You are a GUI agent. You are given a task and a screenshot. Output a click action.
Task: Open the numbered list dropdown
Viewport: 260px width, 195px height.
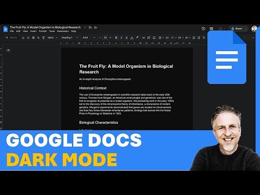pos(187,37)
